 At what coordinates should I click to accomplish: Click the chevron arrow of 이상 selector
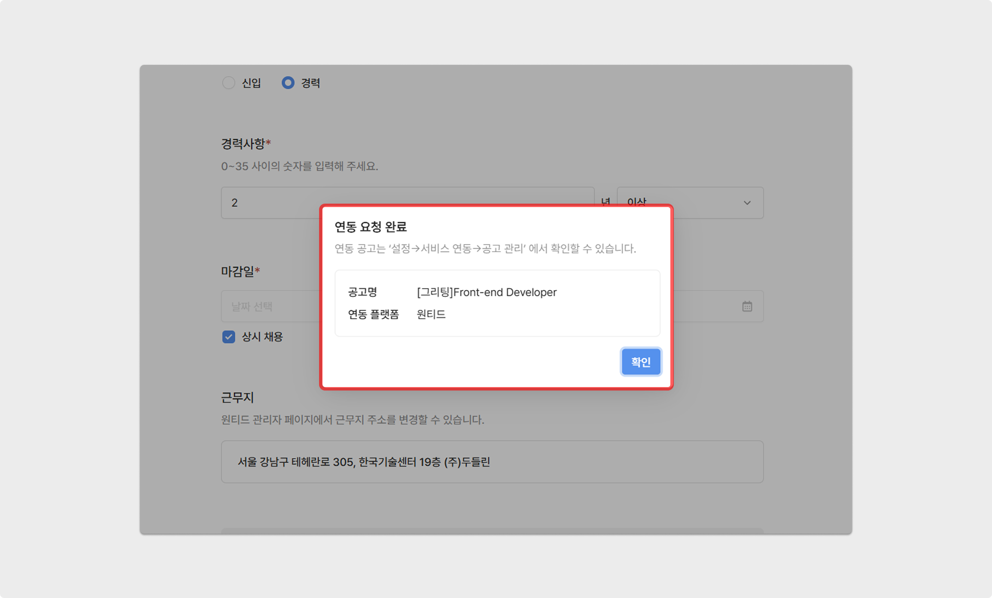point(747,202)
